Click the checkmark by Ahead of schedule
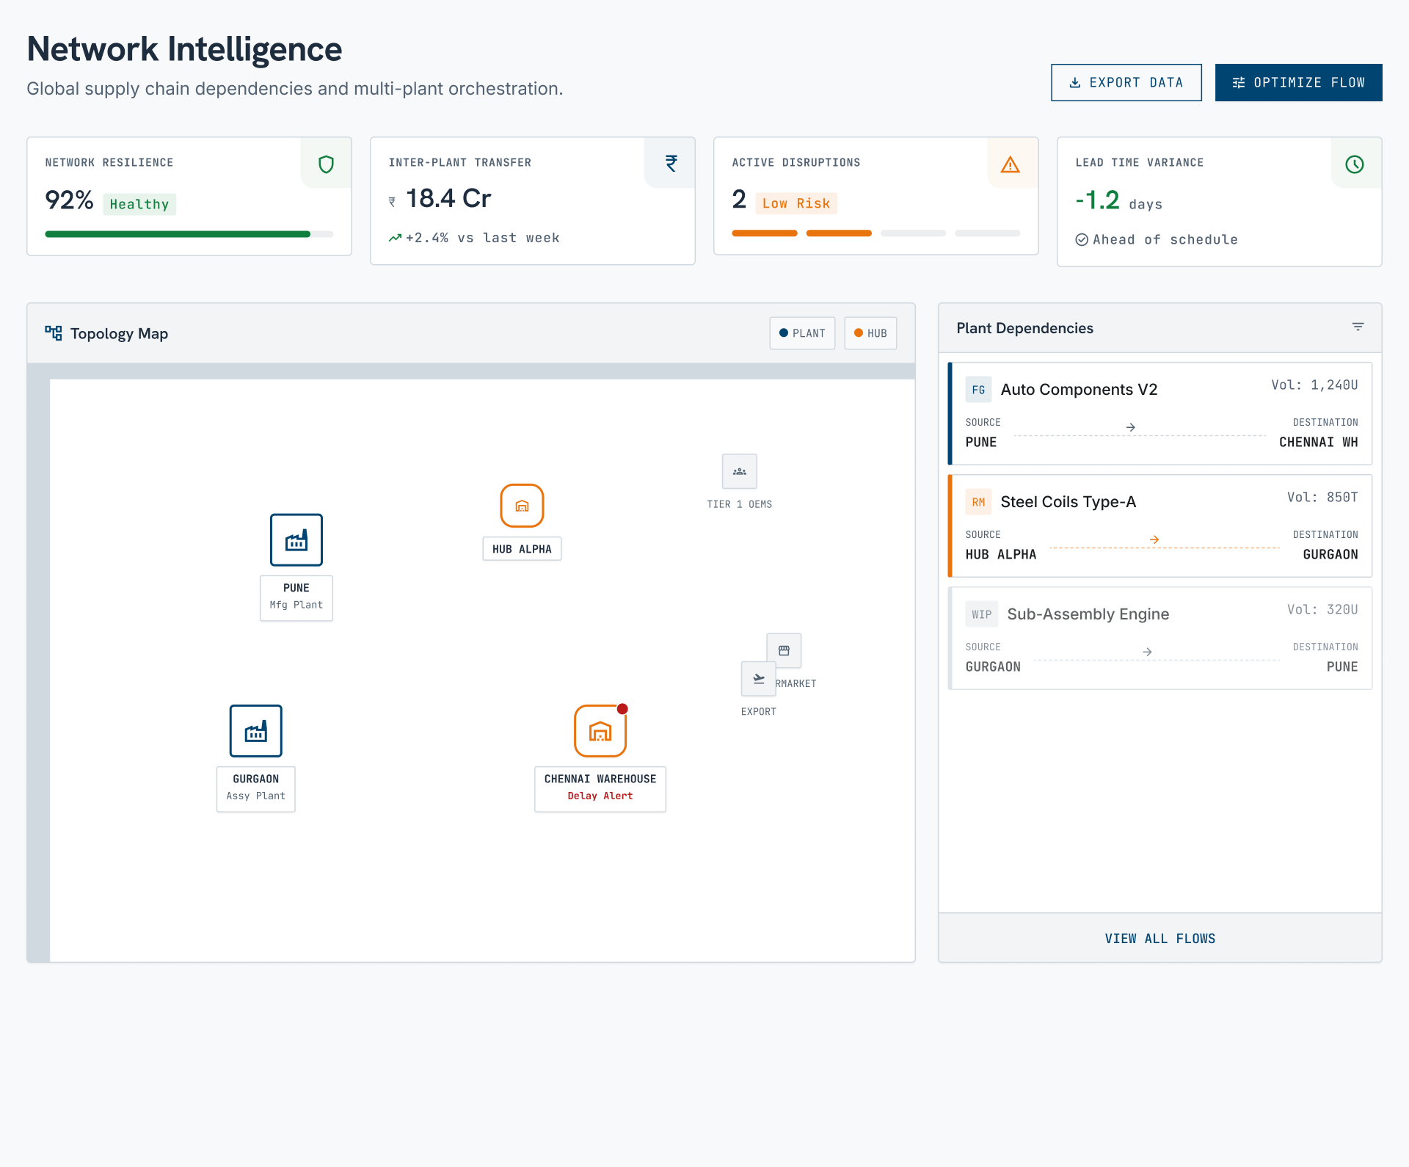Image resolution: width=1409 pixels, height=1167 pixels. (x=1082, y=239)
